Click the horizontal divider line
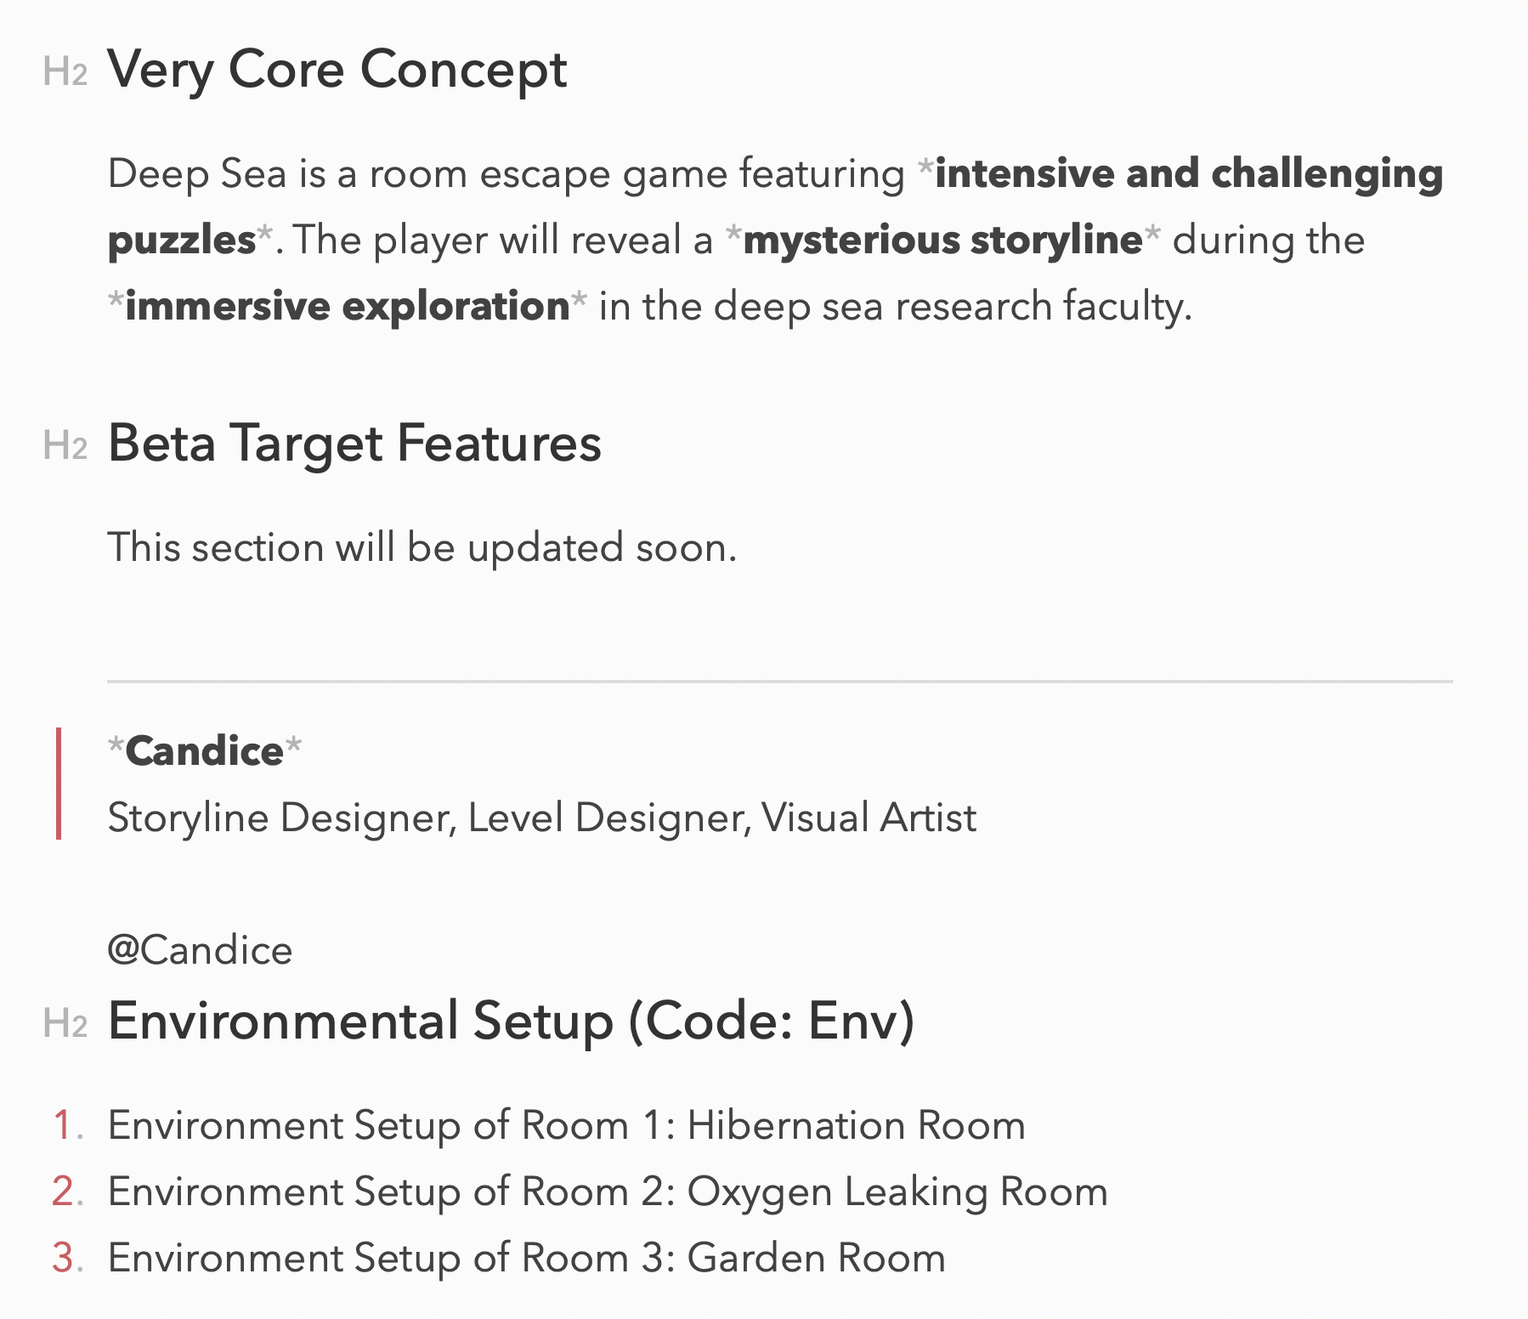This screenshot has height=1319, width=1528. coord(778,681)
